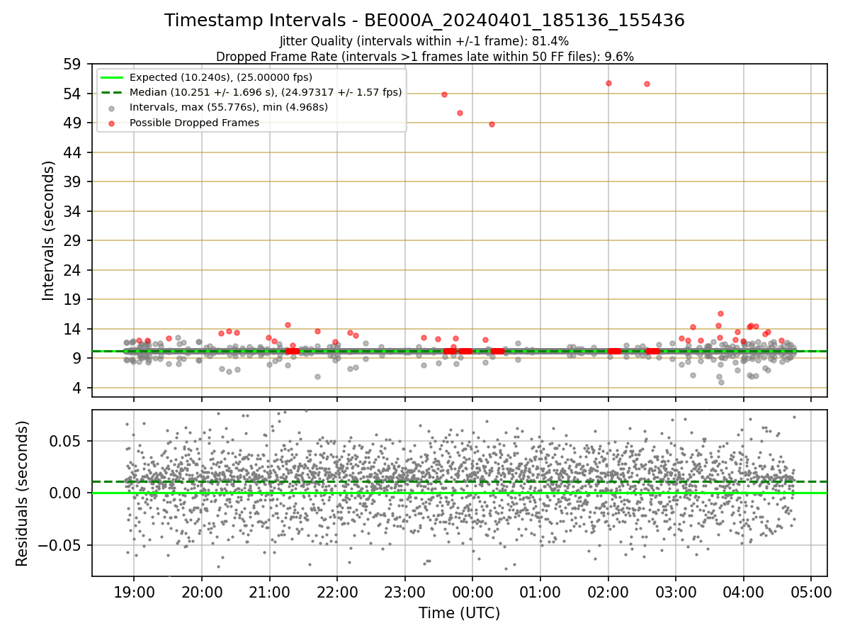850x638 pixels.
Task: Click the red dot marker in the legend
Action: [113, 123]
